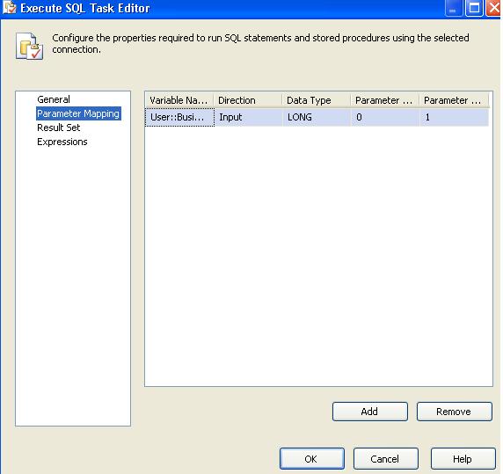The height and width of the screenshot is (474, 503).
Task: Click the SQL task clipboard description icon
Action: [x=29, y=46]
